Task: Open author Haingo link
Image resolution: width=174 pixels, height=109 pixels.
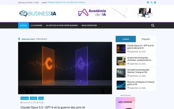Action: click(x=41, y=102)
